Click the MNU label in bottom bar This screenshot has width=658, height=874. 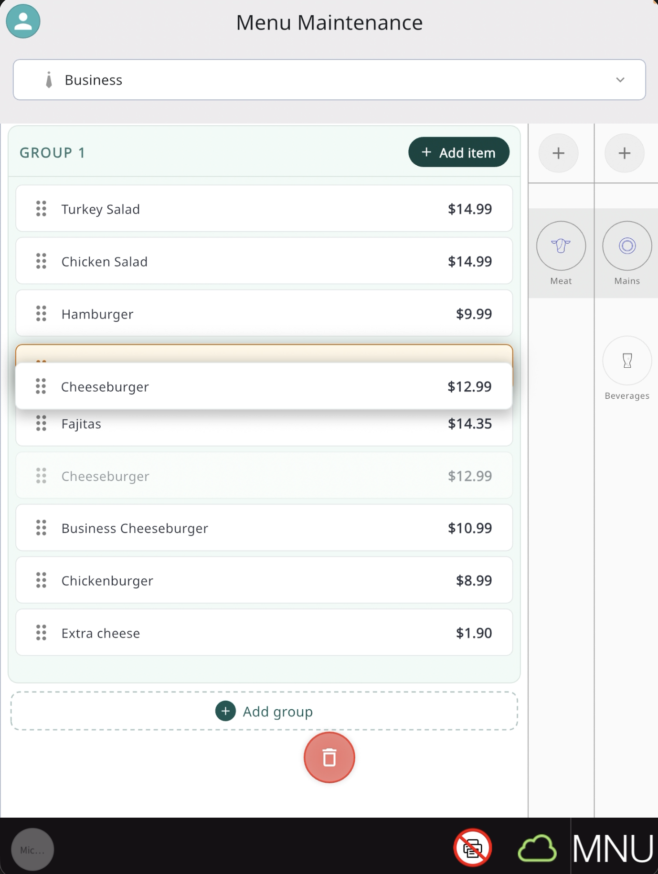point(613,849)
